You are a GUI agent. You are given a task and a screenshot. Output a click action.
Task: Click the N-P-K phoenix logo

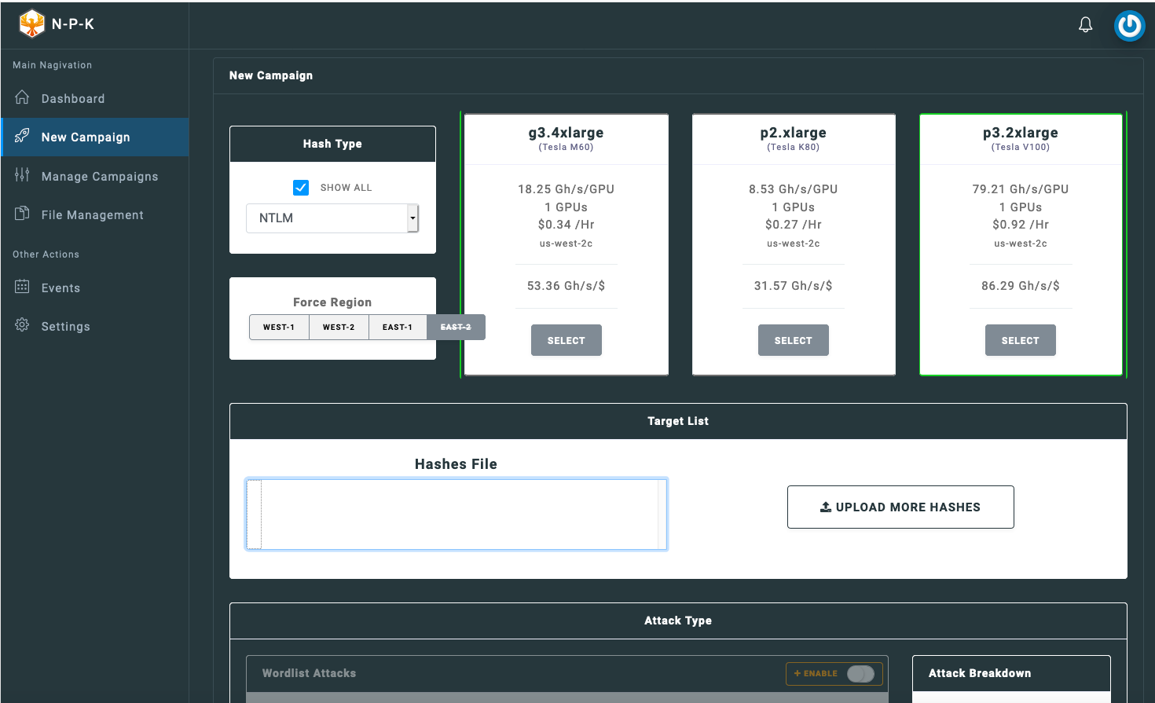tap(32, 24)
